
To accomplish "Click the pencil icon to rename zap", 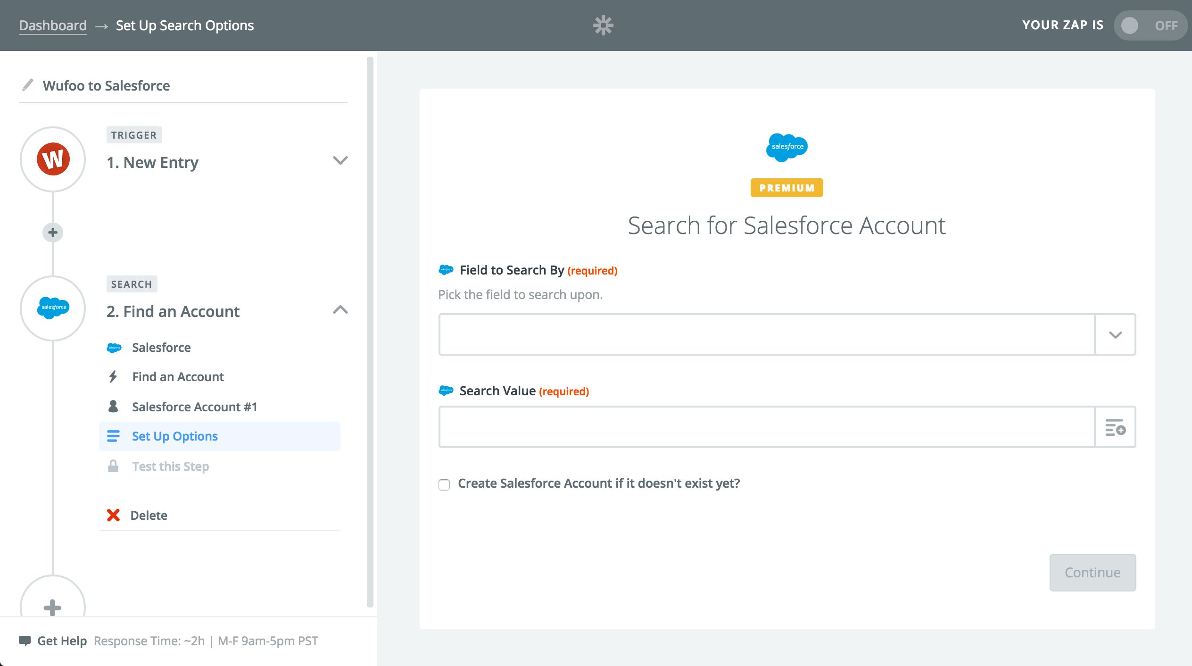I will pos(28,85).
